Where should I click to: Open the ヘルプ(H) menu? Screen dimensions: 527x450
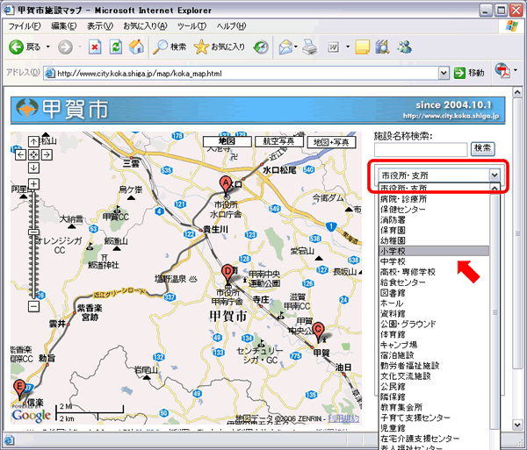point(231,25)
